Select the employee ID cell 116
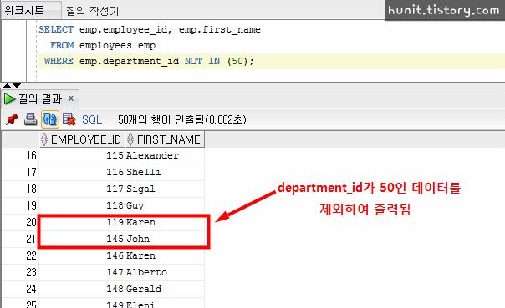The image size is (505, 308). (x=82, y=172)
